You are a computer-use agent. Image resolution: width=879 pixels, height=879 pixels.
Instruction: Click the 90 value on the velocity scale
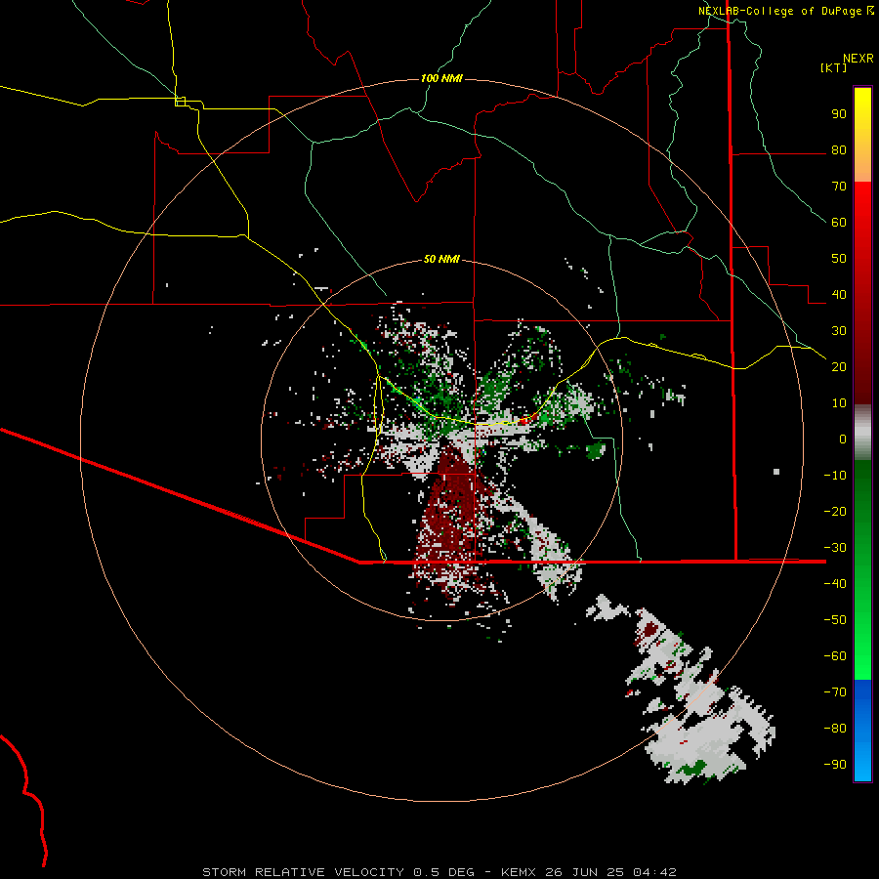pyautogui.click(x=839, y=114)
